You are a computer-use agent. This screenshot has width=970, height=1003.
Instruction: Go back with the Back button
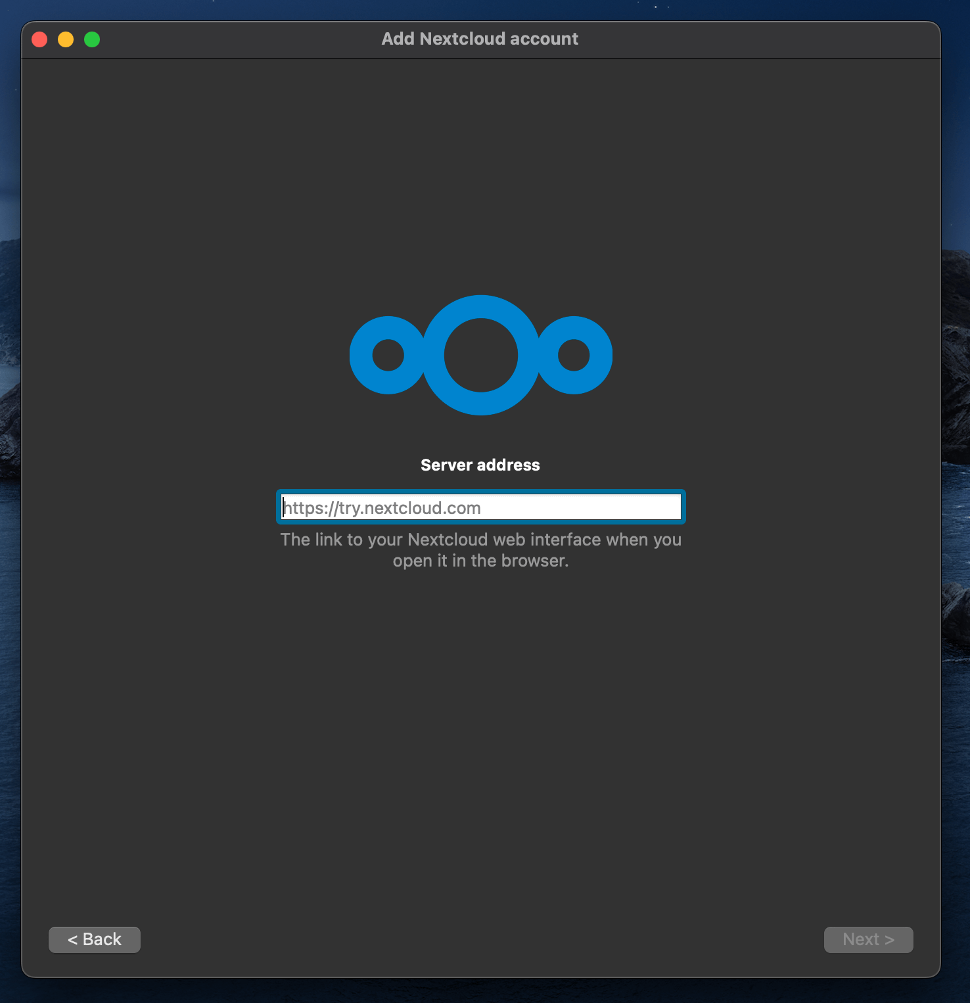click(95, 940)
